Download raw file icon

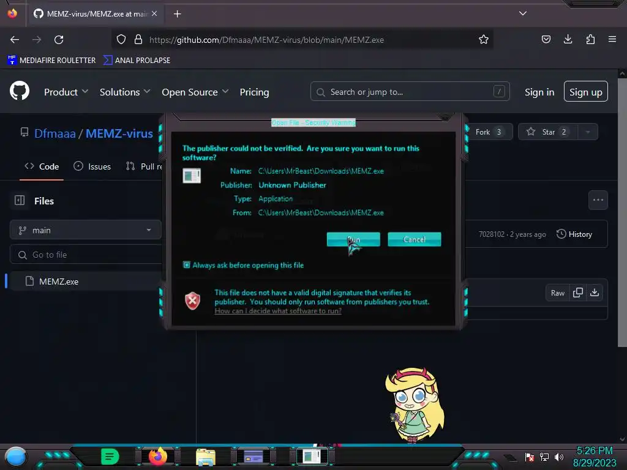[x=595, y=293]
